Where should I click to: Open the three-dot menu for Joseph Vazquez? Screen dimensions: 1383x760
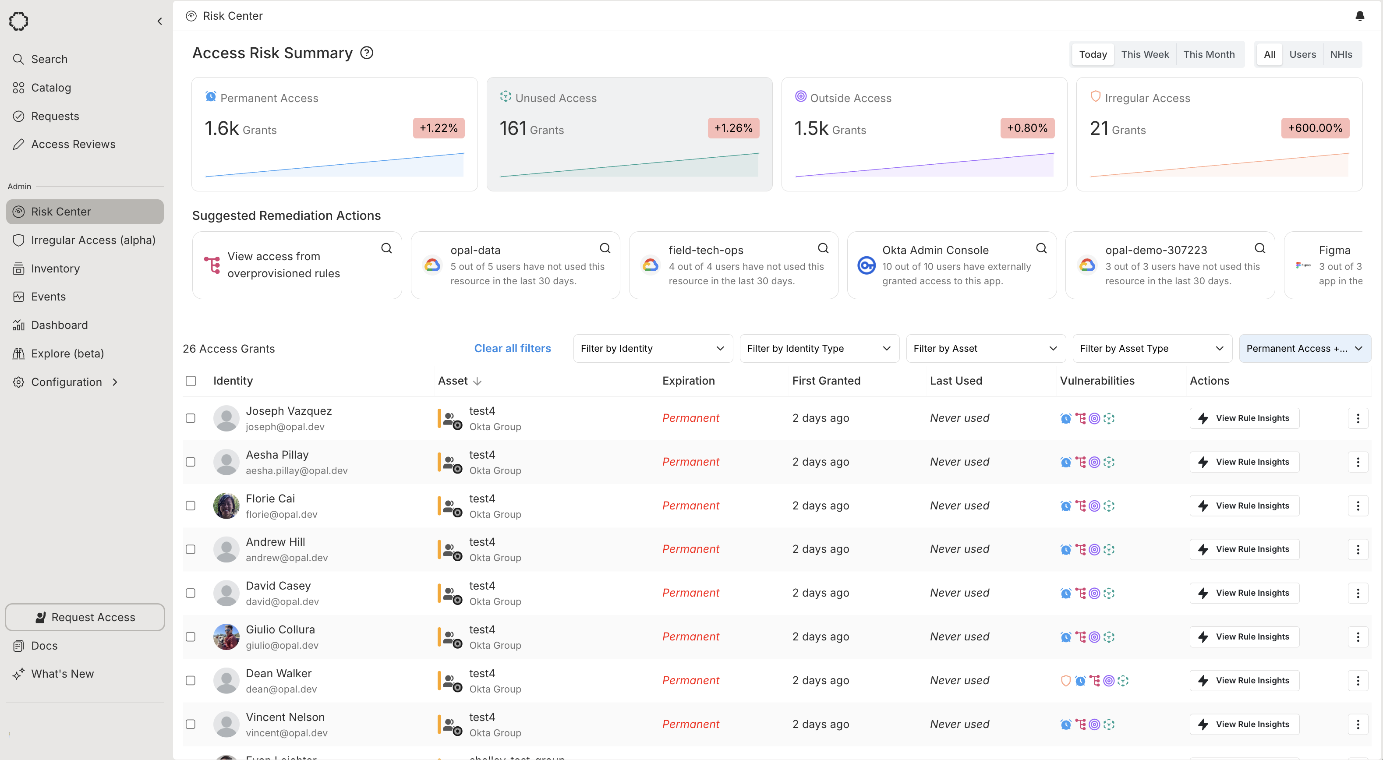pyautogui.click(x=1358, y=418)
